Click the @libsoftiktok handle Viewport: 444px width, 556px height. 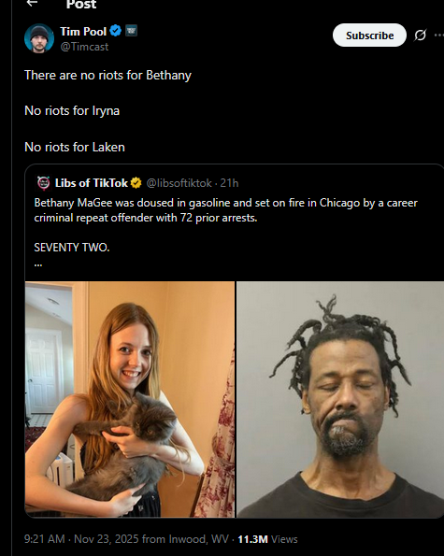pyautogui.click(x=179, y=183)
